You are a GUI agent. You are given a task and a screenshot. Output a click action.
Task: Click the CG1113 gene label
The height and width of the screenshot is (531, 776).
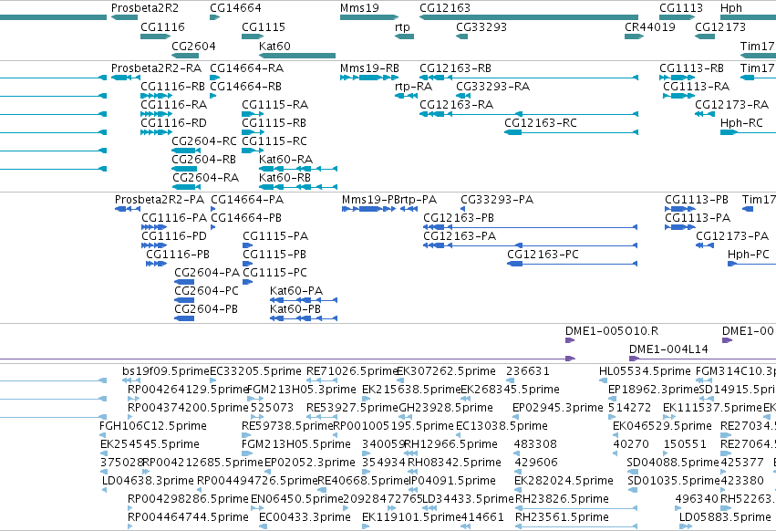point(681,8)
